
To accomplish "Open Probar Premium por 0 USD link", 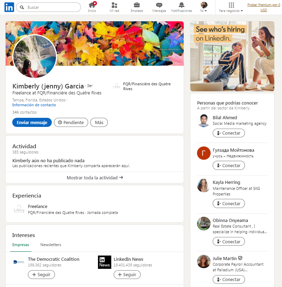I will coord(264,7).
